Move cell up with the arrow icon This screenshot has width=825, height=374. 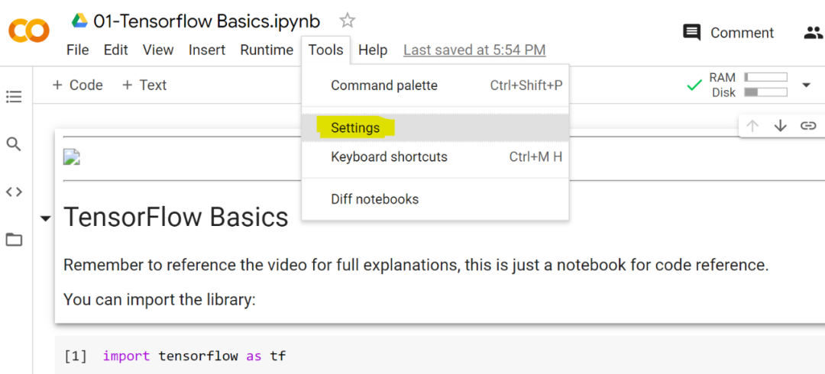[752, 126]
